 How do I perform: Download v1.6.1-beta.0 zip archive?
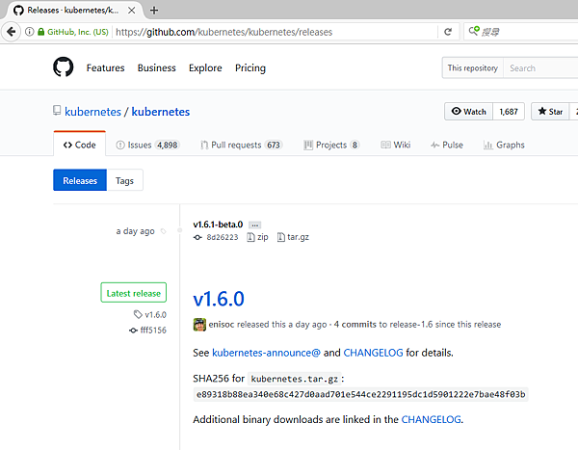coord(257,237)
